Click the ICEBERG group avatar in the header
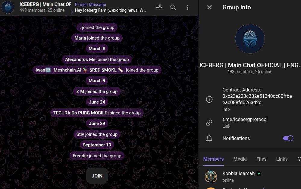The height and width of the screenshot is (189, 301). 8,7
